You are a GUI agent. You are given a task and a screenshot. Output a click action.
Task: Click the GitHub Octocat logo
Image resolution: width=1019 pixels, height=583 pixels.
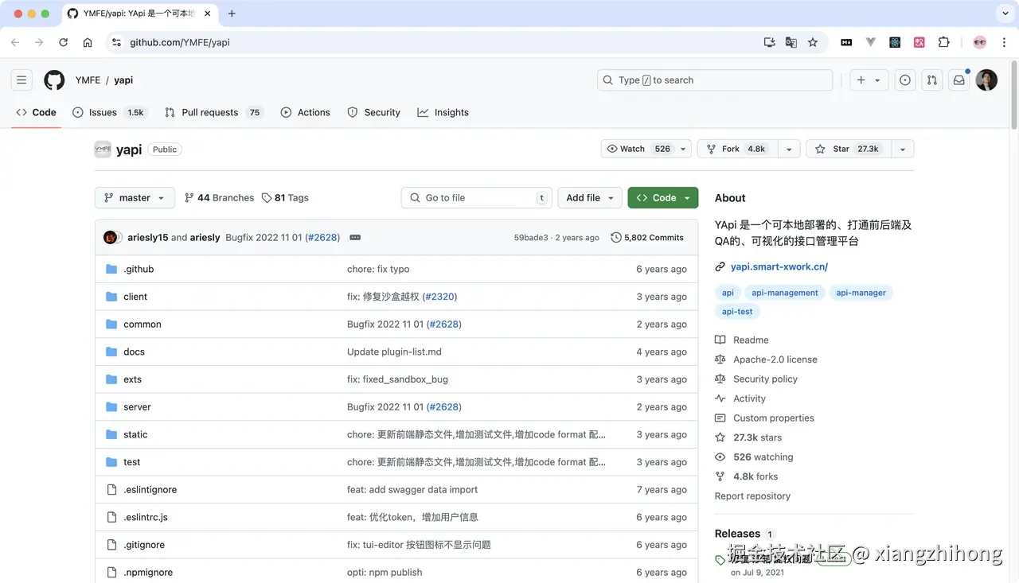(x=54, y=80)
